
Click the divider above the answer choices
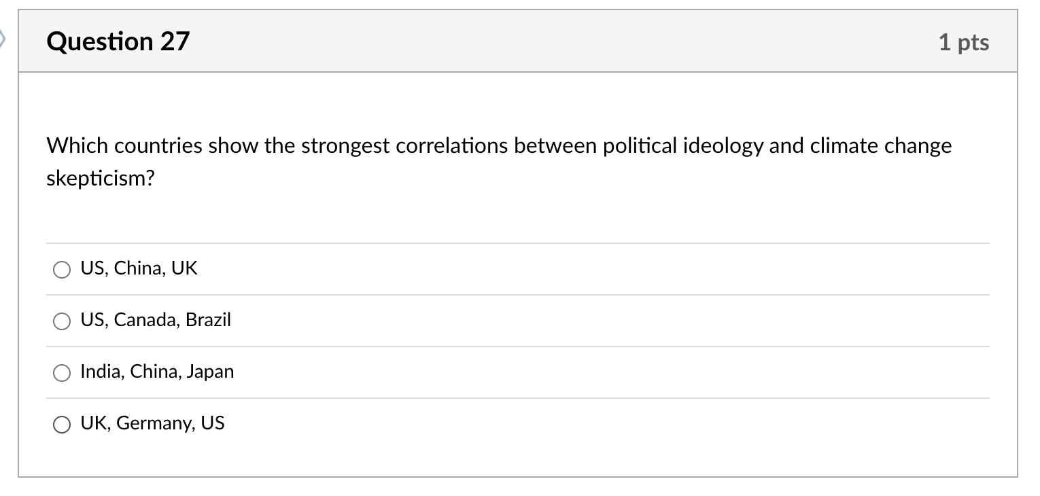(517, 243)
